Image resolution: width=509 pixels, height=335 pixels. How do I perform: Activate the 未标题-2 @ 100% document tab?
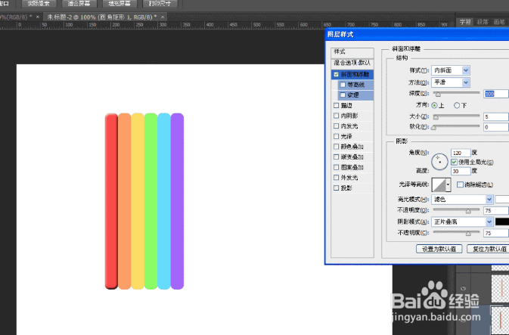coord(102,17)
